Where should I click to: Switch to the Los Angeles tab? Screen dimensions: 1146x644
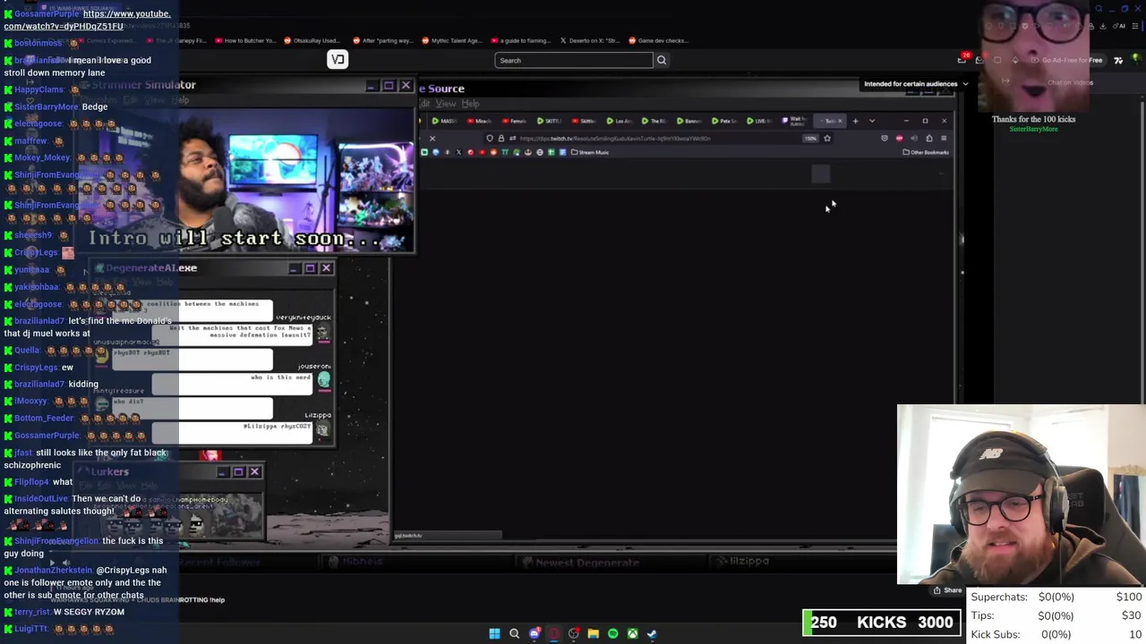[x=619, y=121]
